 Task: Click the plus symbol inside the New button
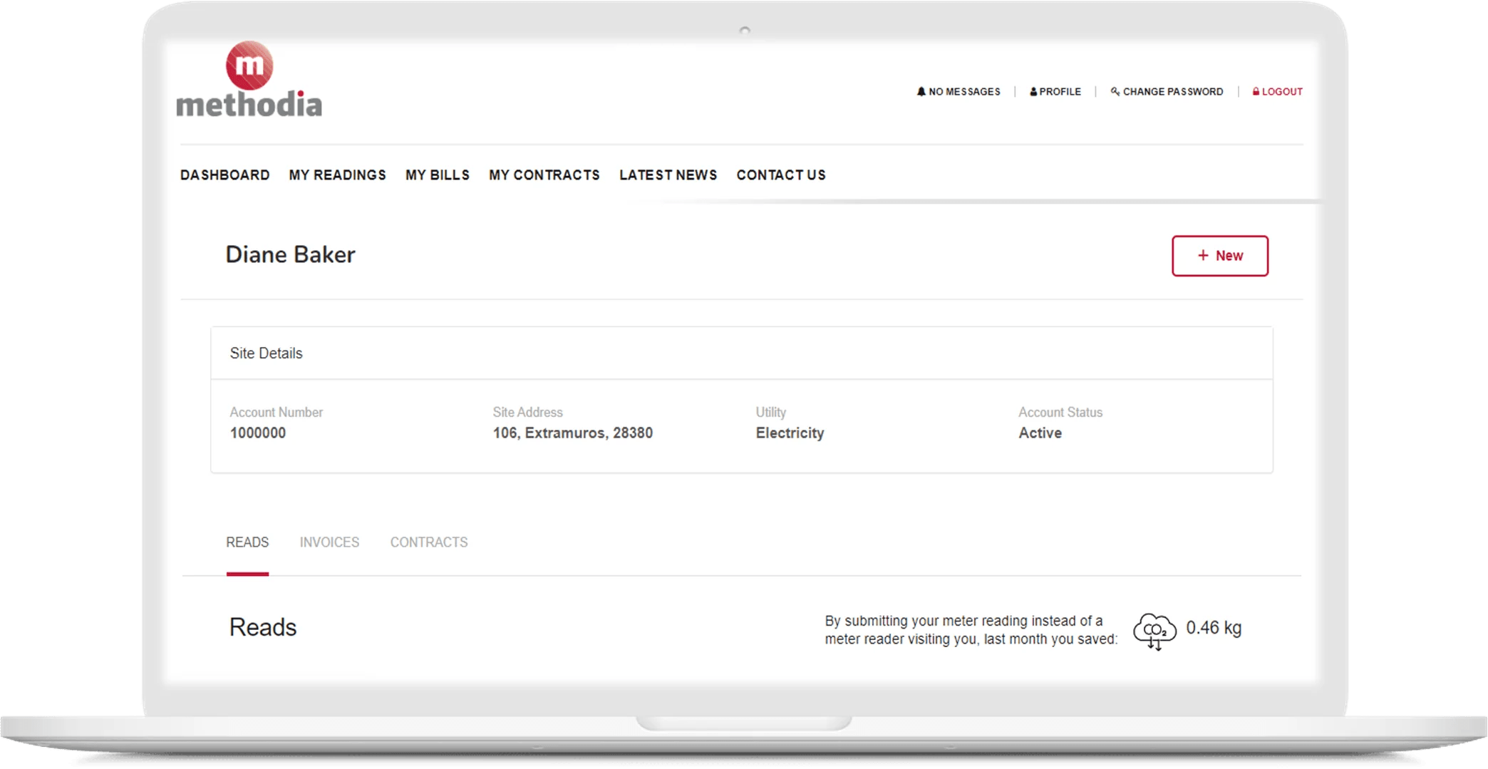(1204, 255)
